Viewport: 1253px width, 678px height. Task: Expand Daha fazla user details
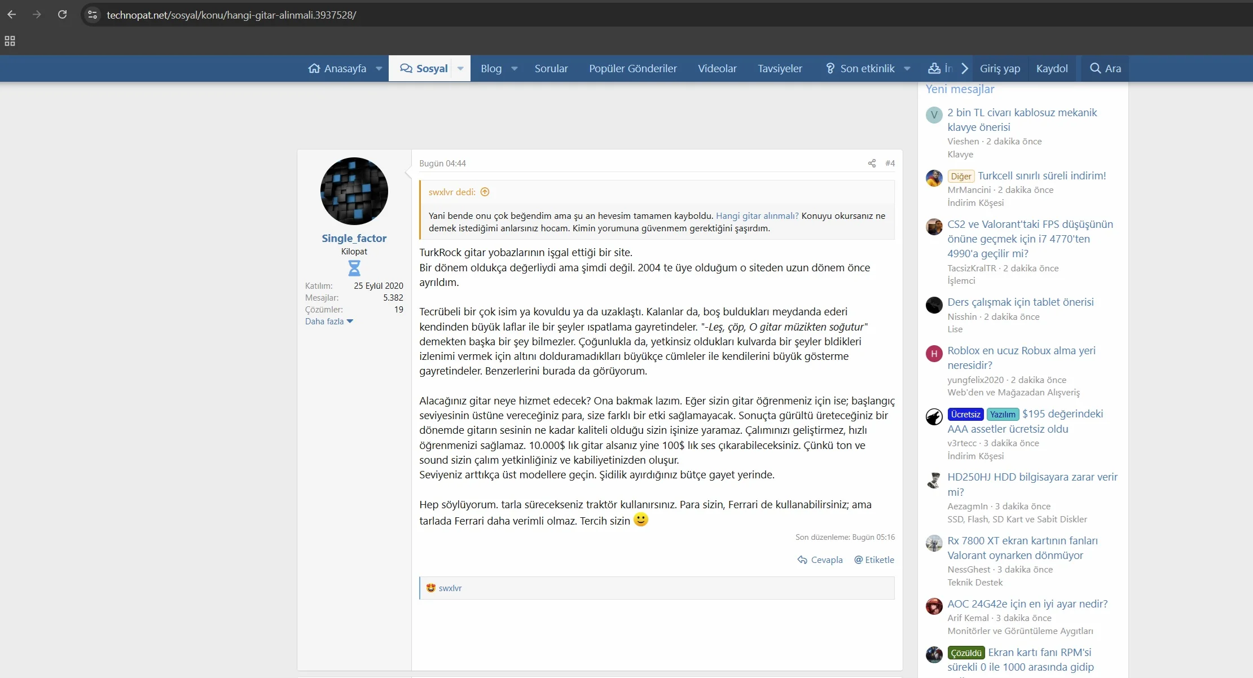pyautogui.click(x=329, y=322)
